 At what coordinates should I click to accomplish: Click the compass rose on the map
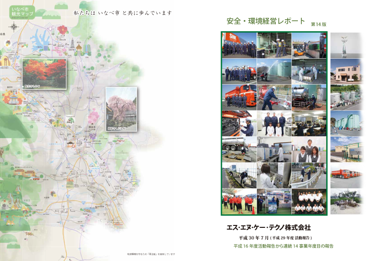(14, 27)
